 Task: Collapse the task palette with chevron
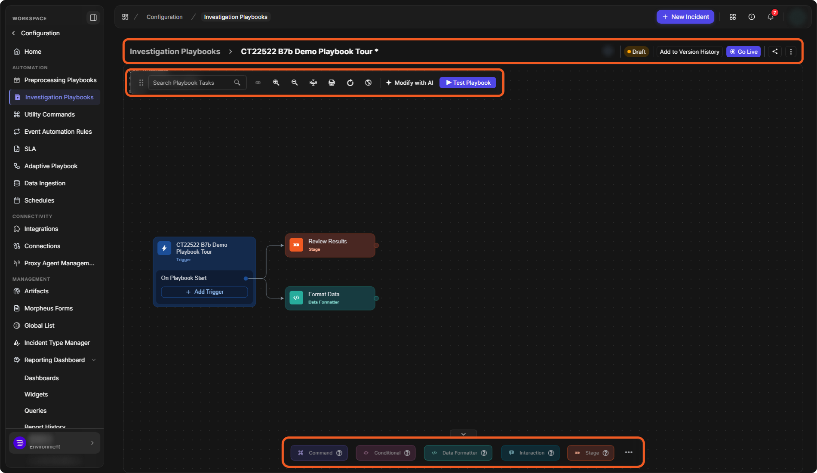pyautogui.click(x=464, y=434)
